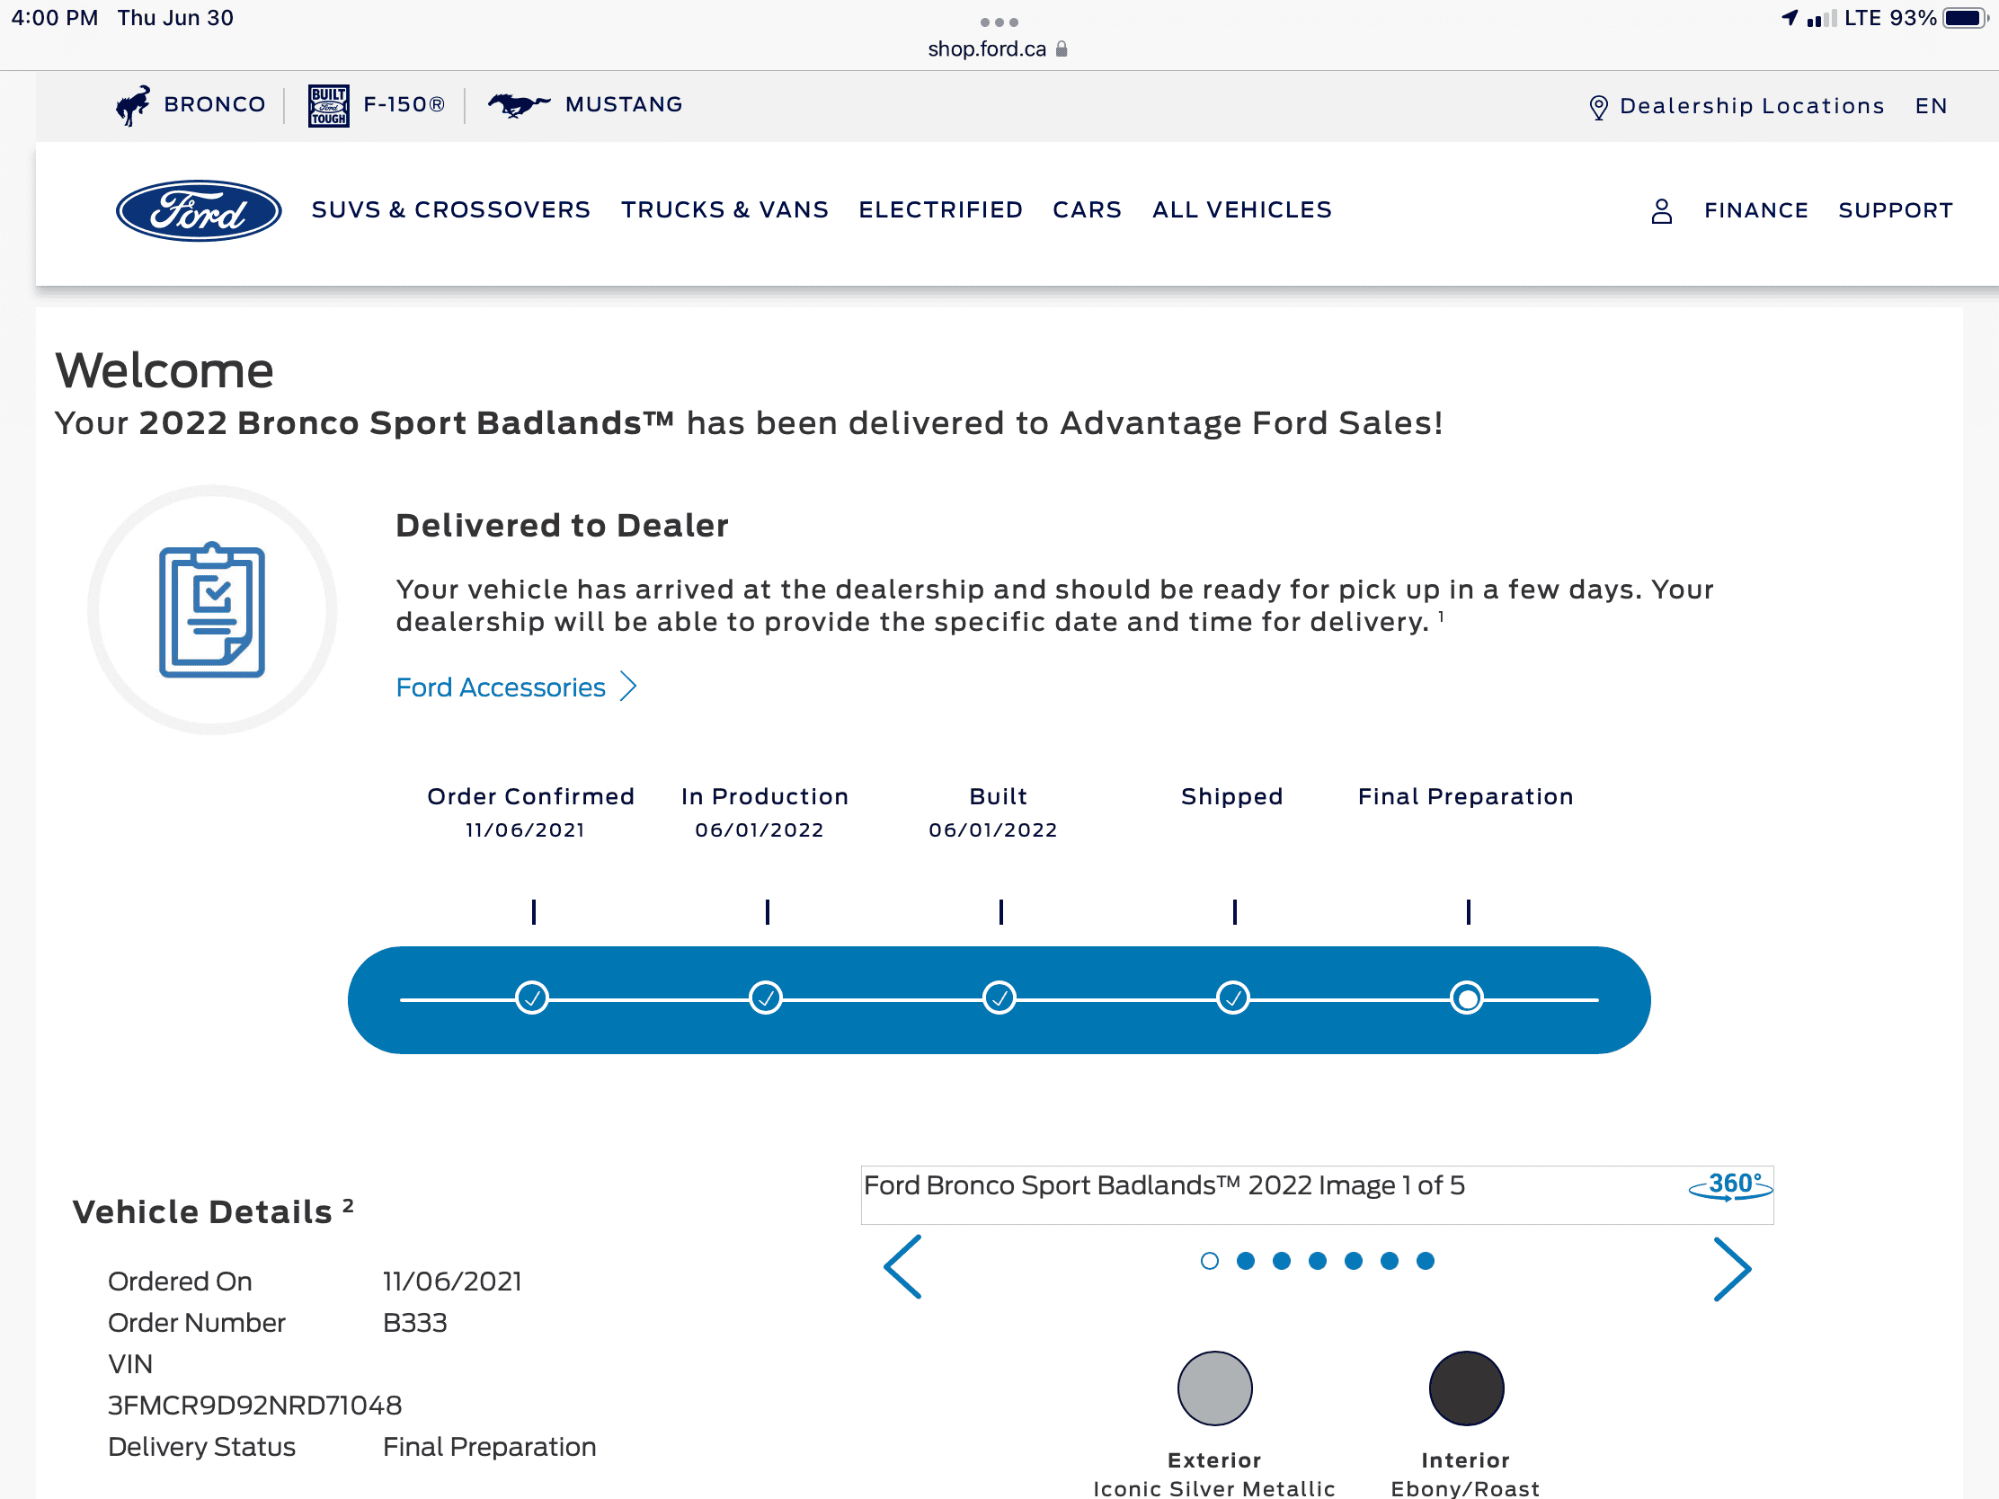Click the Bronco horse icon
The width and height of the screenshot is (1999, 1499).
pos(133,106)
